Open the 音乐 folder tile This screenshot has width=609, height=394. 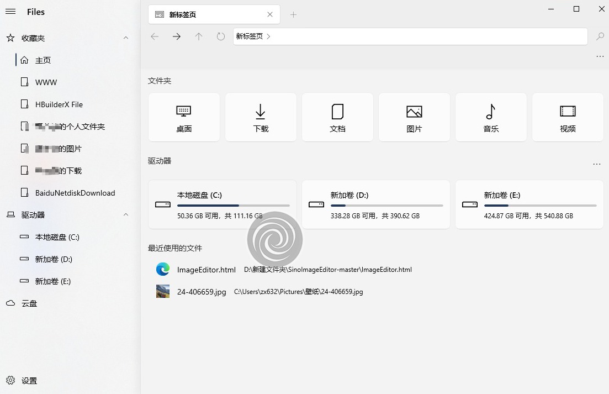pyautogui.click(x=491, y=117)
